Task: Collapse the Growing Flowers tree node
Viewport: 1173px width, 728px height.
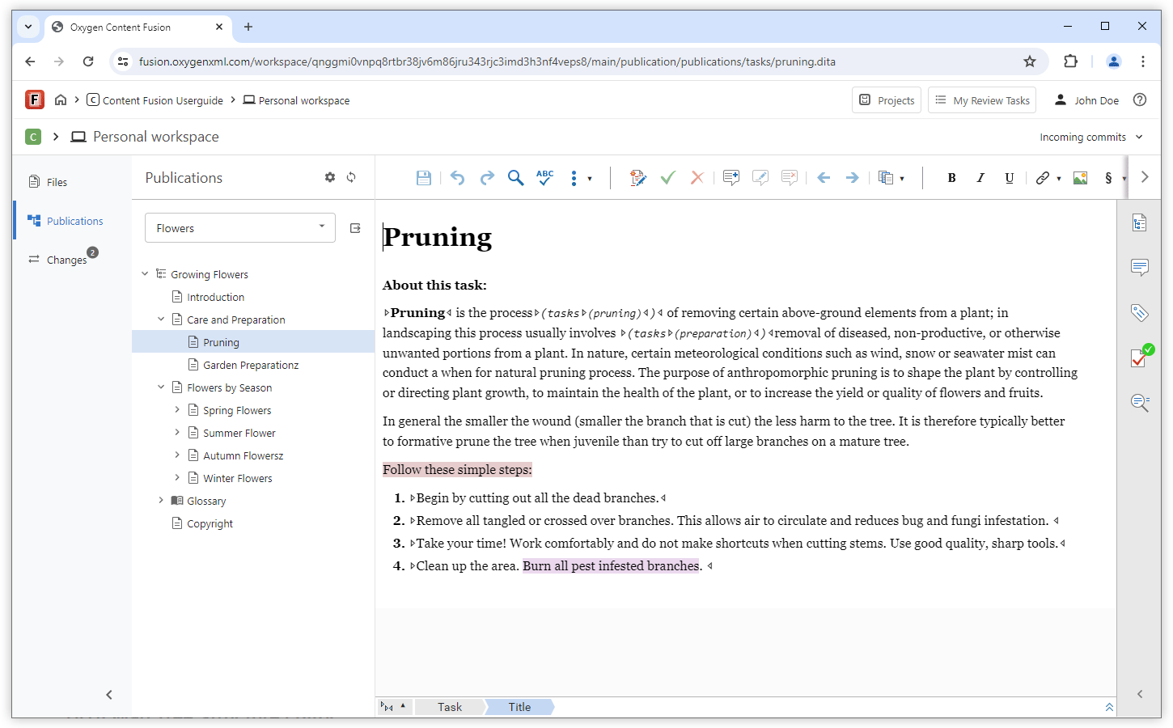Action: pyautogui.click(x=145, y=274)
